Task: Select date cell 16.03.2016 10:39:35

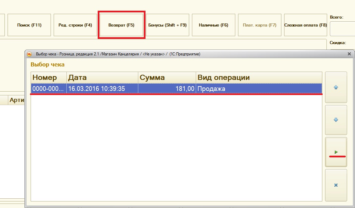Action: (x=102, y=89)
